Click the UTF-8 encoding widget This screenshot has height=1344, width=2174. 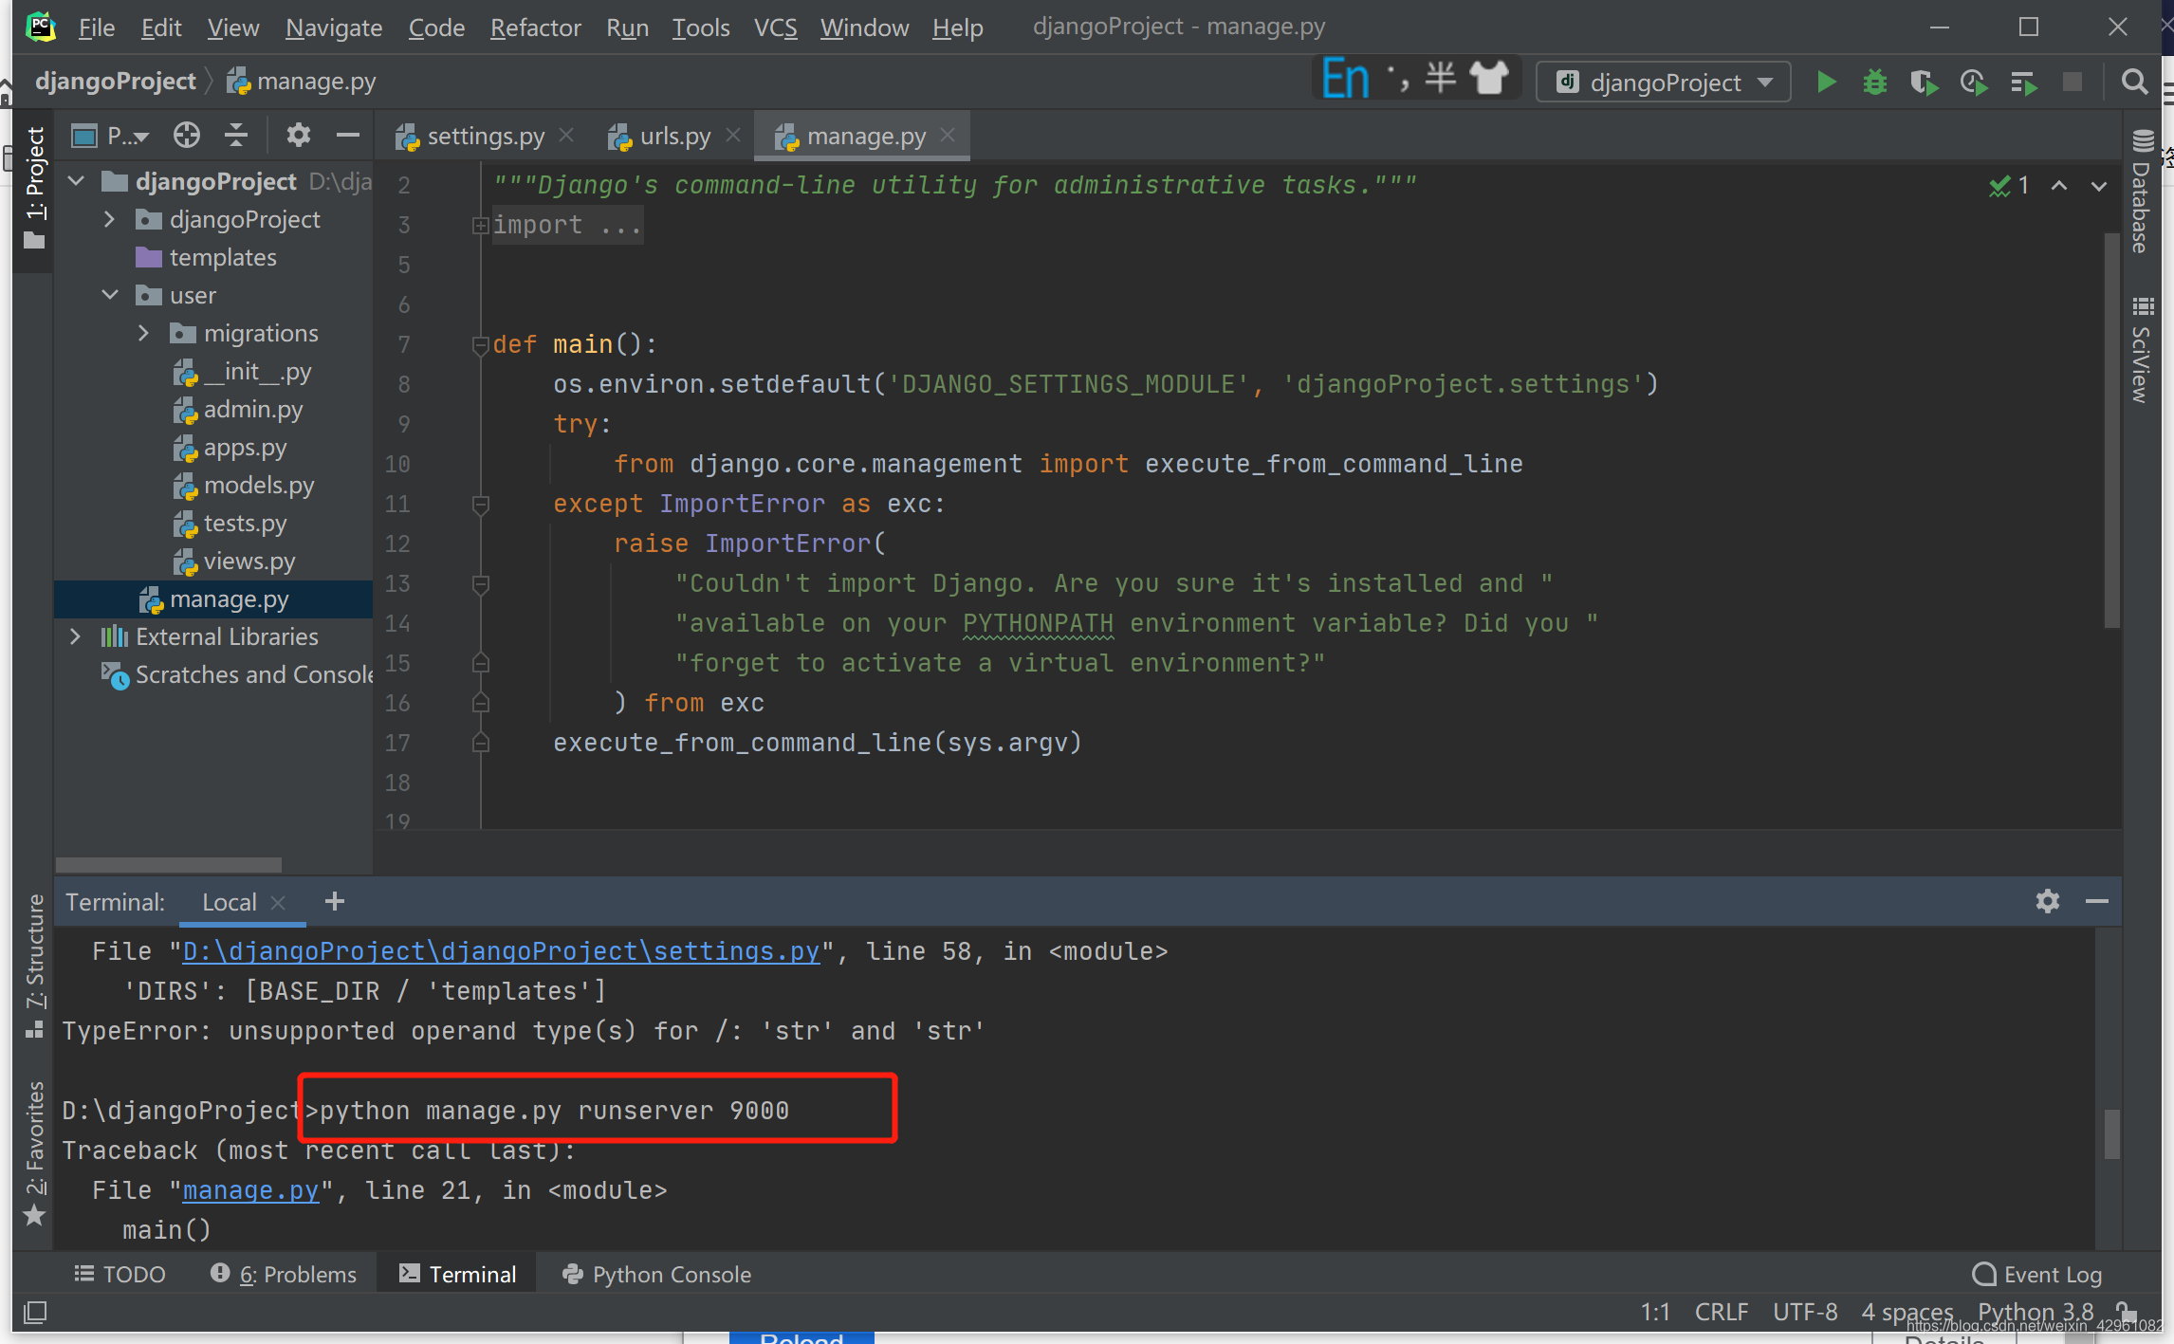(x=1805, y=1312)
